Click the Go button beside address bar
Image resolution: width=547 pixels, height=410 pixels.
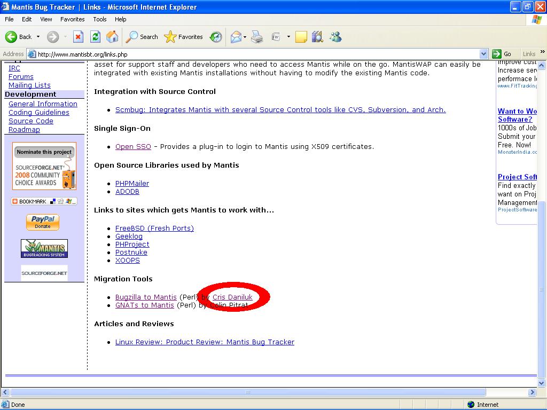click(502, 54)
